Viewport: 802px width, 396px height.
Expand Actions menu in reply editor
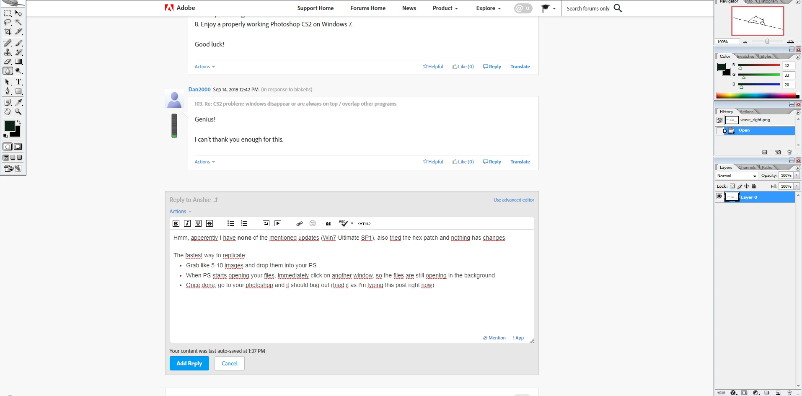pyautogui.click(x=180, y=212)
